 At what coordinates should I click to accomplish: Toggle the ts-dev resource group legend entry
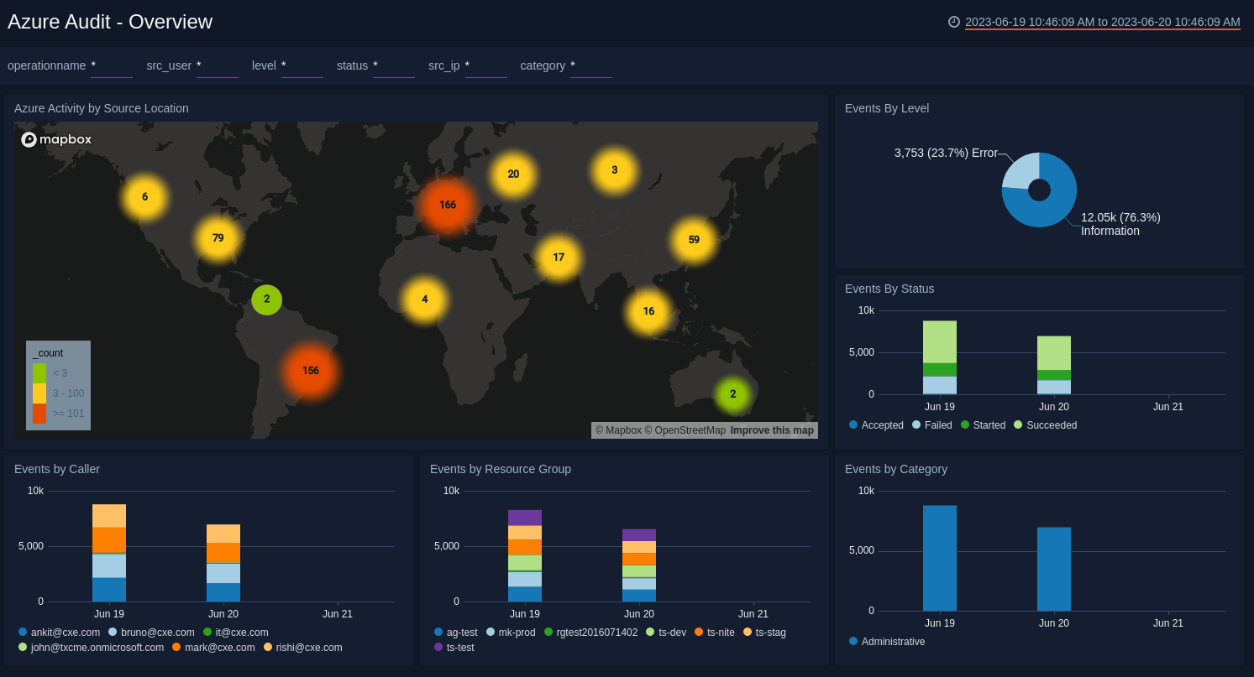coord(665,633)
